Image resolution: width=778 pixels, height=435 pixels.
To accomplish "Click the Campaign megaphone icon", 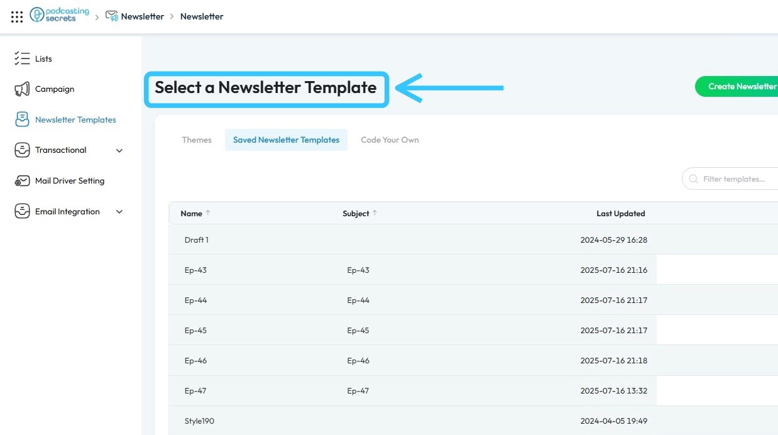I will tap(22, 89).
